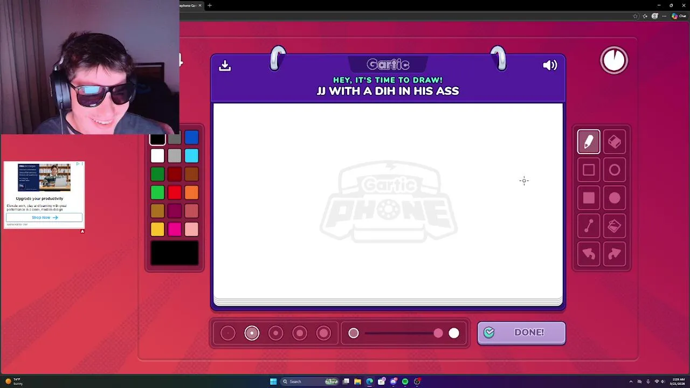This screenshot has height=388, width=690.
Task: Open the weather widget on the taskbar
Action: click(x=13, y=382)
